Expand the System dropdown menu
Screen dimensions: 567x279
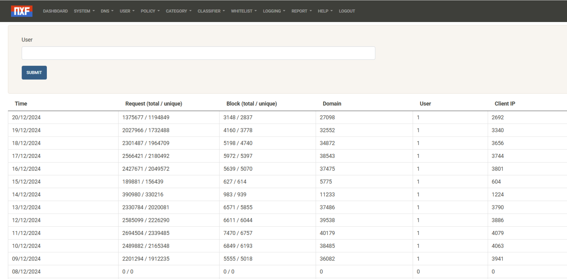point(84,11)
